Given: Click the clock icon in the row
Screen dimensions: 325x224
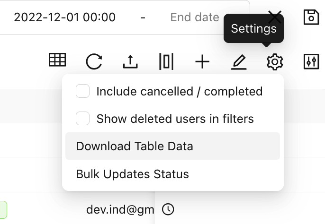Looking at the screenshot, I should (168, 209).
